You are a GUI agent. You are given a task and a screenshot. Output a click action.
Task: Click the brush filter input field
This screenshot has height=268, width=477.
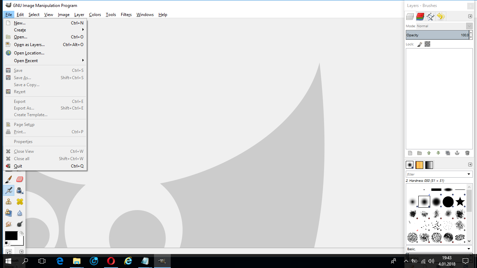[x=436, y=174]
